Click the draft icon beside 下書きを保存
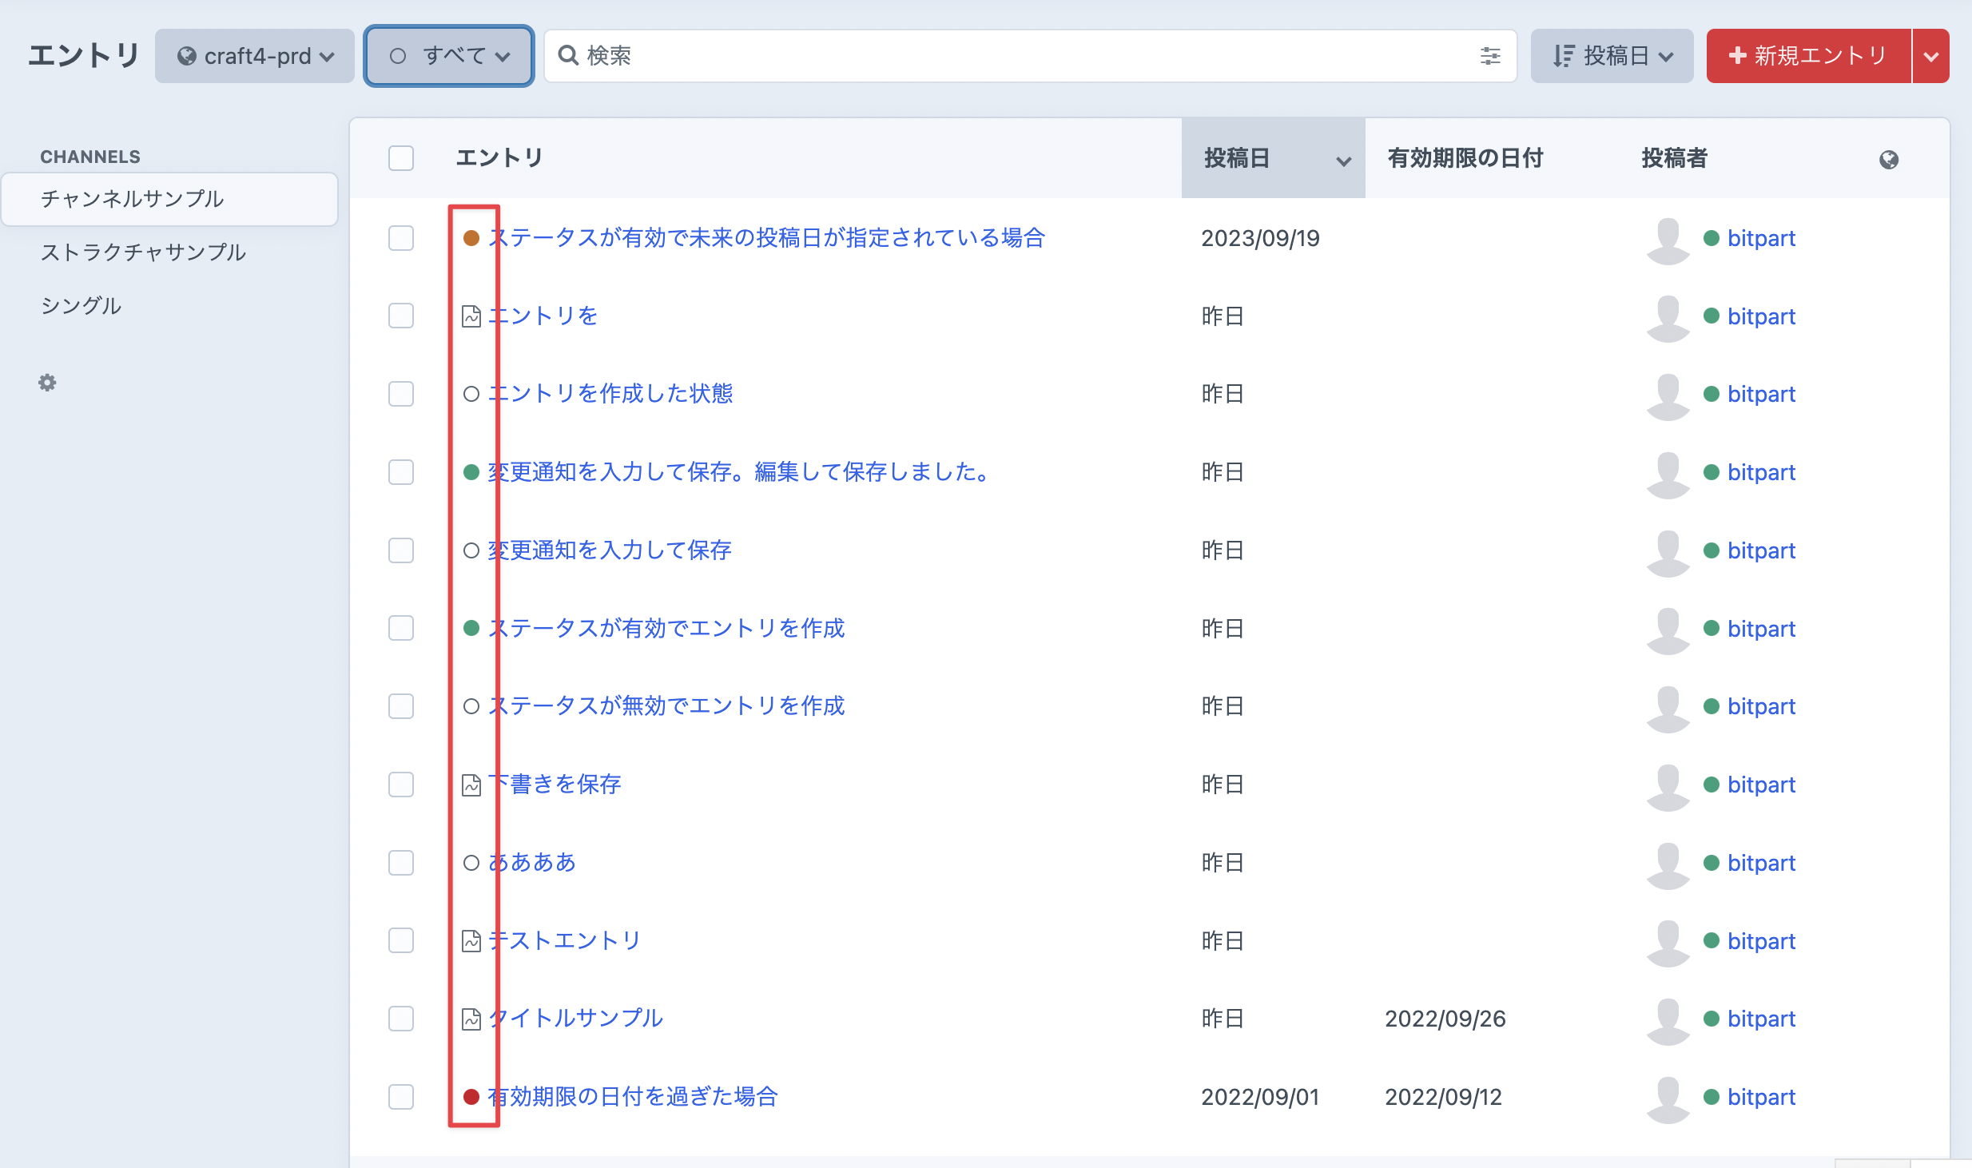This screenshot has width=1972, height=1168. (x=471, y=785)
